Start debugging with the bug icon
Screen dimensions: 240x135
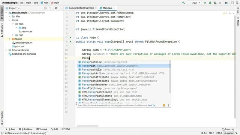(210, 3)
